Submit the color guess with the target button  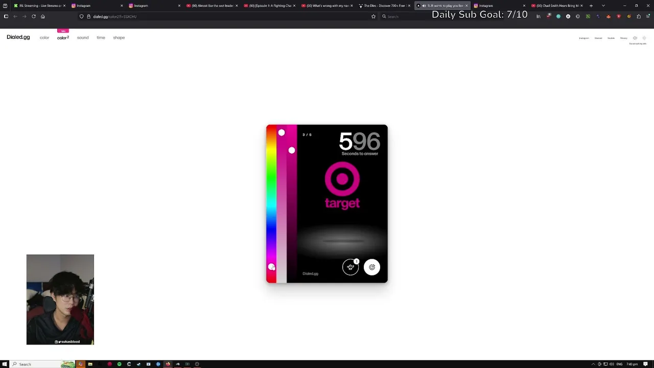coord(372,267)
